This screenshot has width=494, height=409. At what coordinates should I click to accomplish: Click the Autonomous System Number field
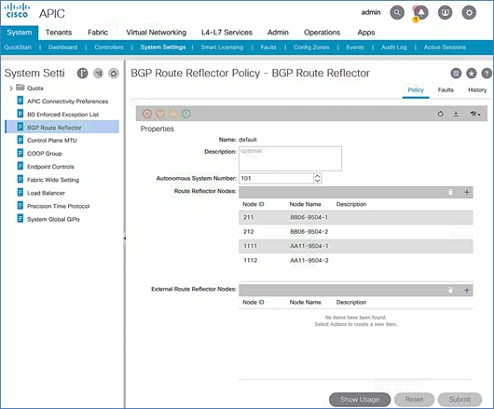tap(276, 178)
